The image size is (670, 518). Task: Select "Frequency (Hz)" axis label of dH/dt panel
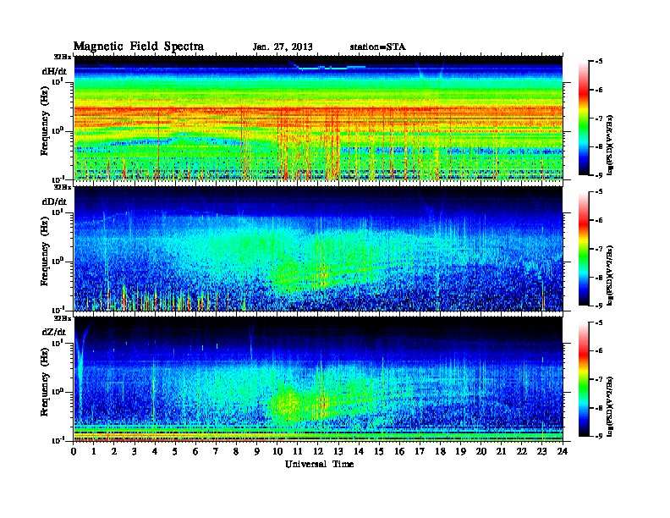point(45,121)
